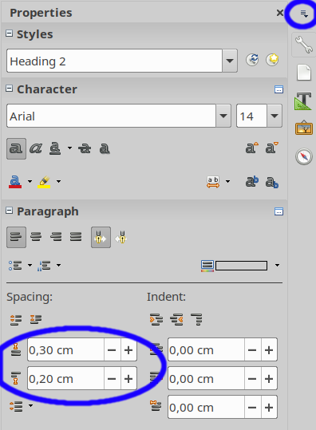This screenshot has width=316, height=430.
Task: Open the font color dropdown arrow
Action: pos(30,181)
